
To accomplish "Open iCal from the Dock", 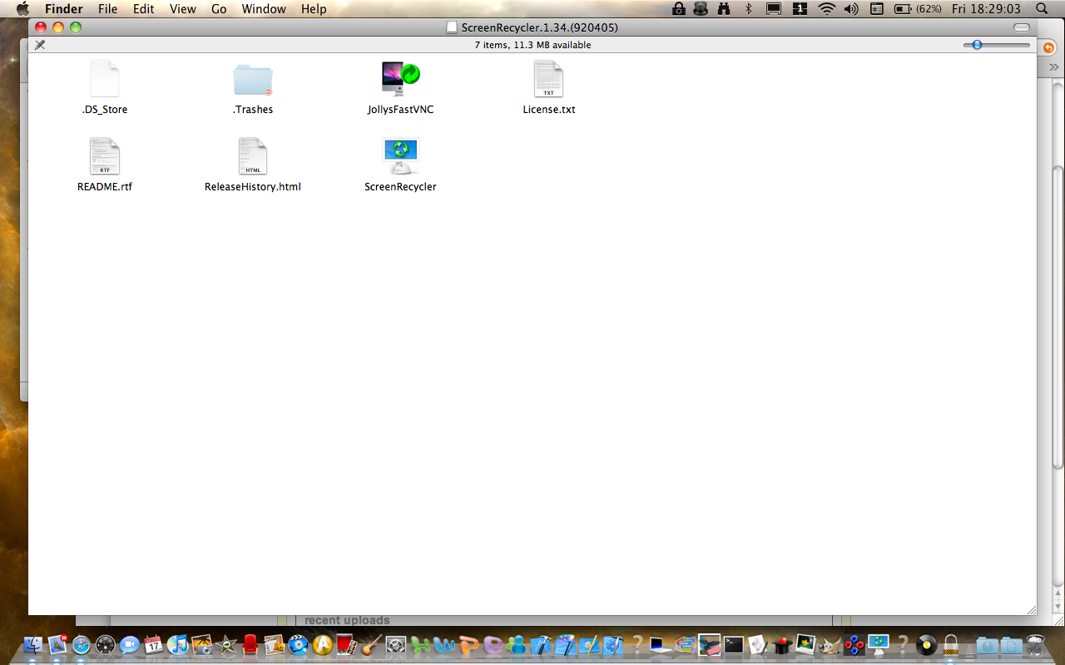I will [x=153, y=644].
